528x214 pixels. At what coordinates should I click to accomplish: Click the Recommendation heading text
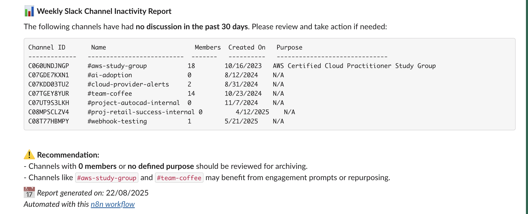68,155
